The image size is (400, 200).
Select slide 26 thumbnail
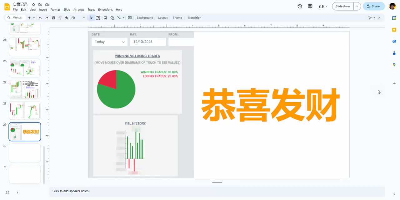pyautogui.click(x=25, y=68)
